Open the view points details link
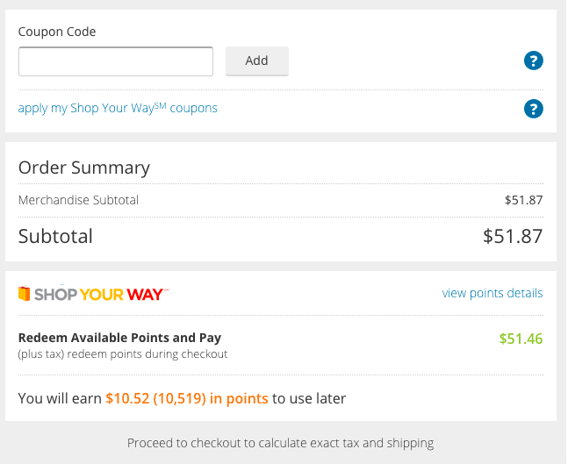 (492, 293)
